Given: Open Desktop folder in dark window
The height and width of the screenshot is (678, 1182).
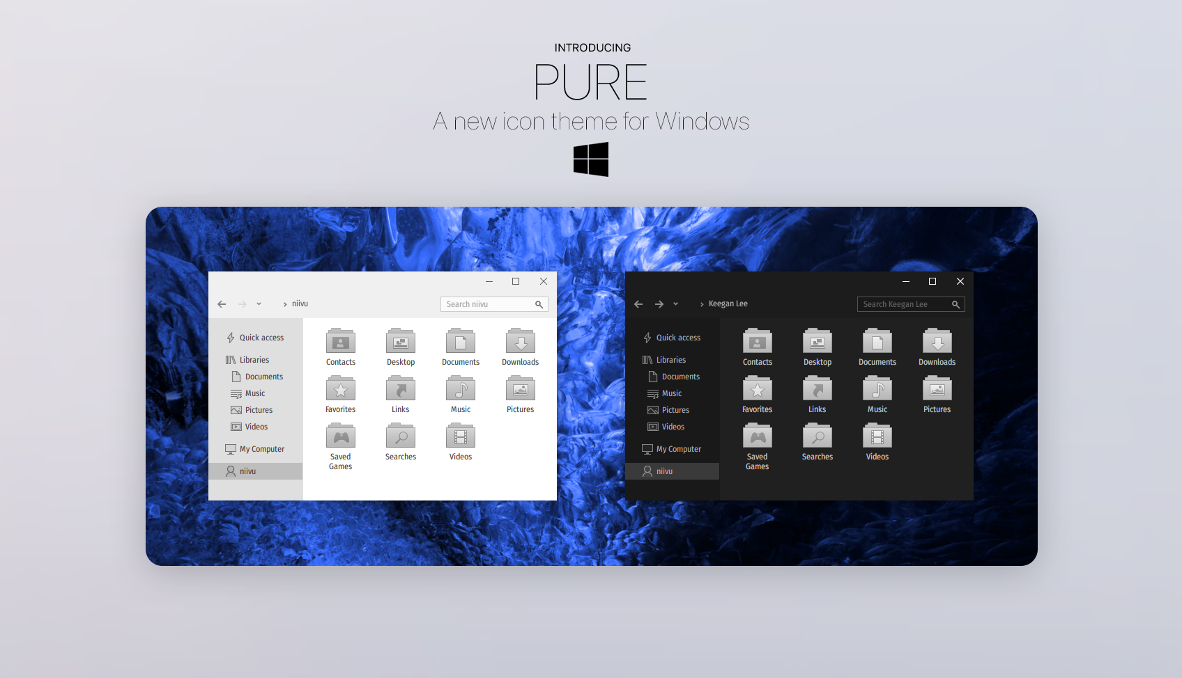Looking at the screenshot, I should coord(818,347).
